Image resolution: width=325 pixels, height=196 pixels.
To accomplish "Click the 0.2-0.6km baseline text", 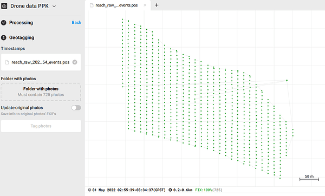I will (183, 190).
